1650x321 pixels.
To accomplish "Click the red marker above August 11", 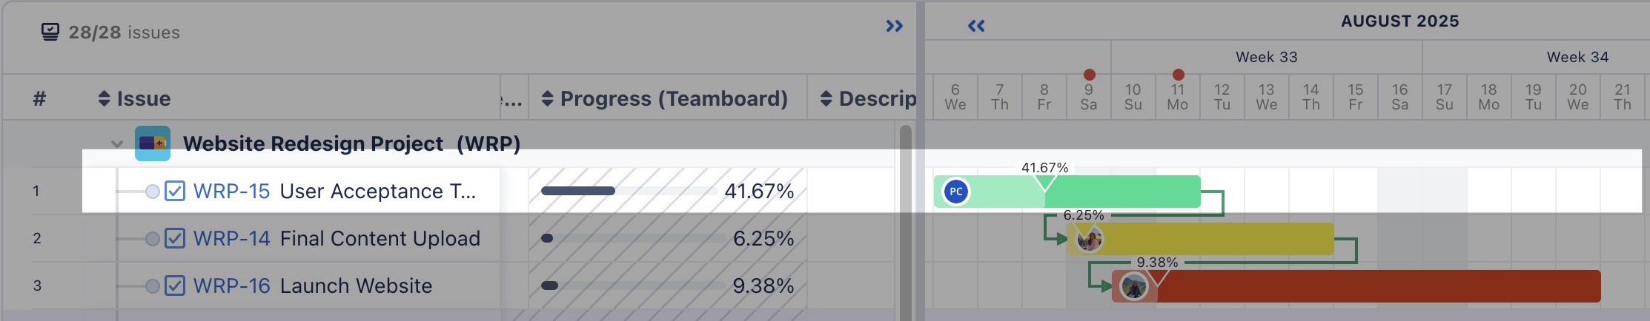I will (x=1178, y=75).
